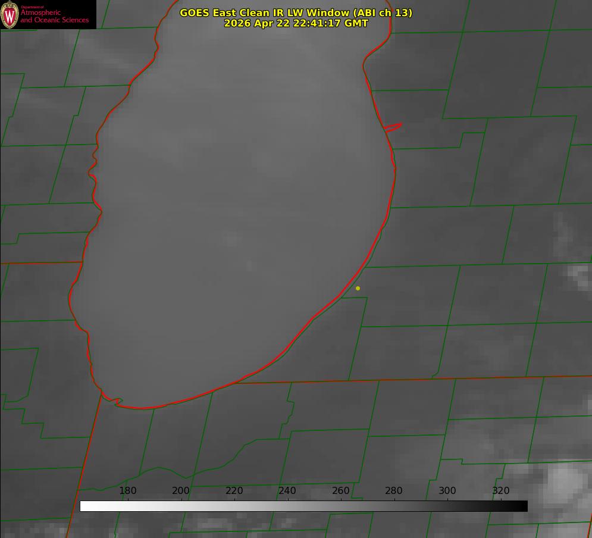Click the 220 tick label on the colorbar

tap(234, 490)
